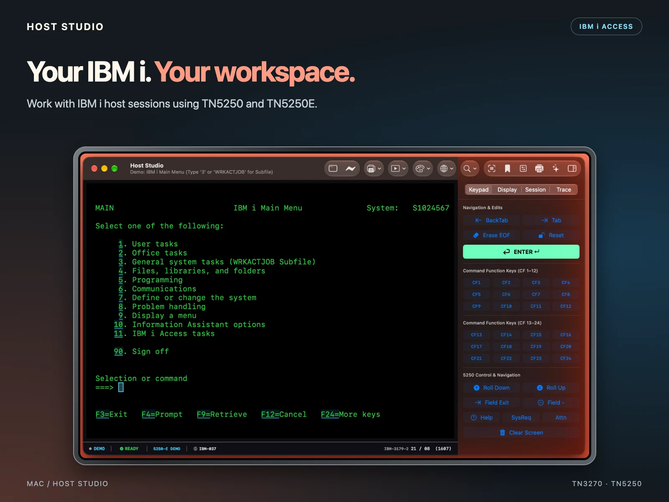Switch to the Session tab

(535, 190)
